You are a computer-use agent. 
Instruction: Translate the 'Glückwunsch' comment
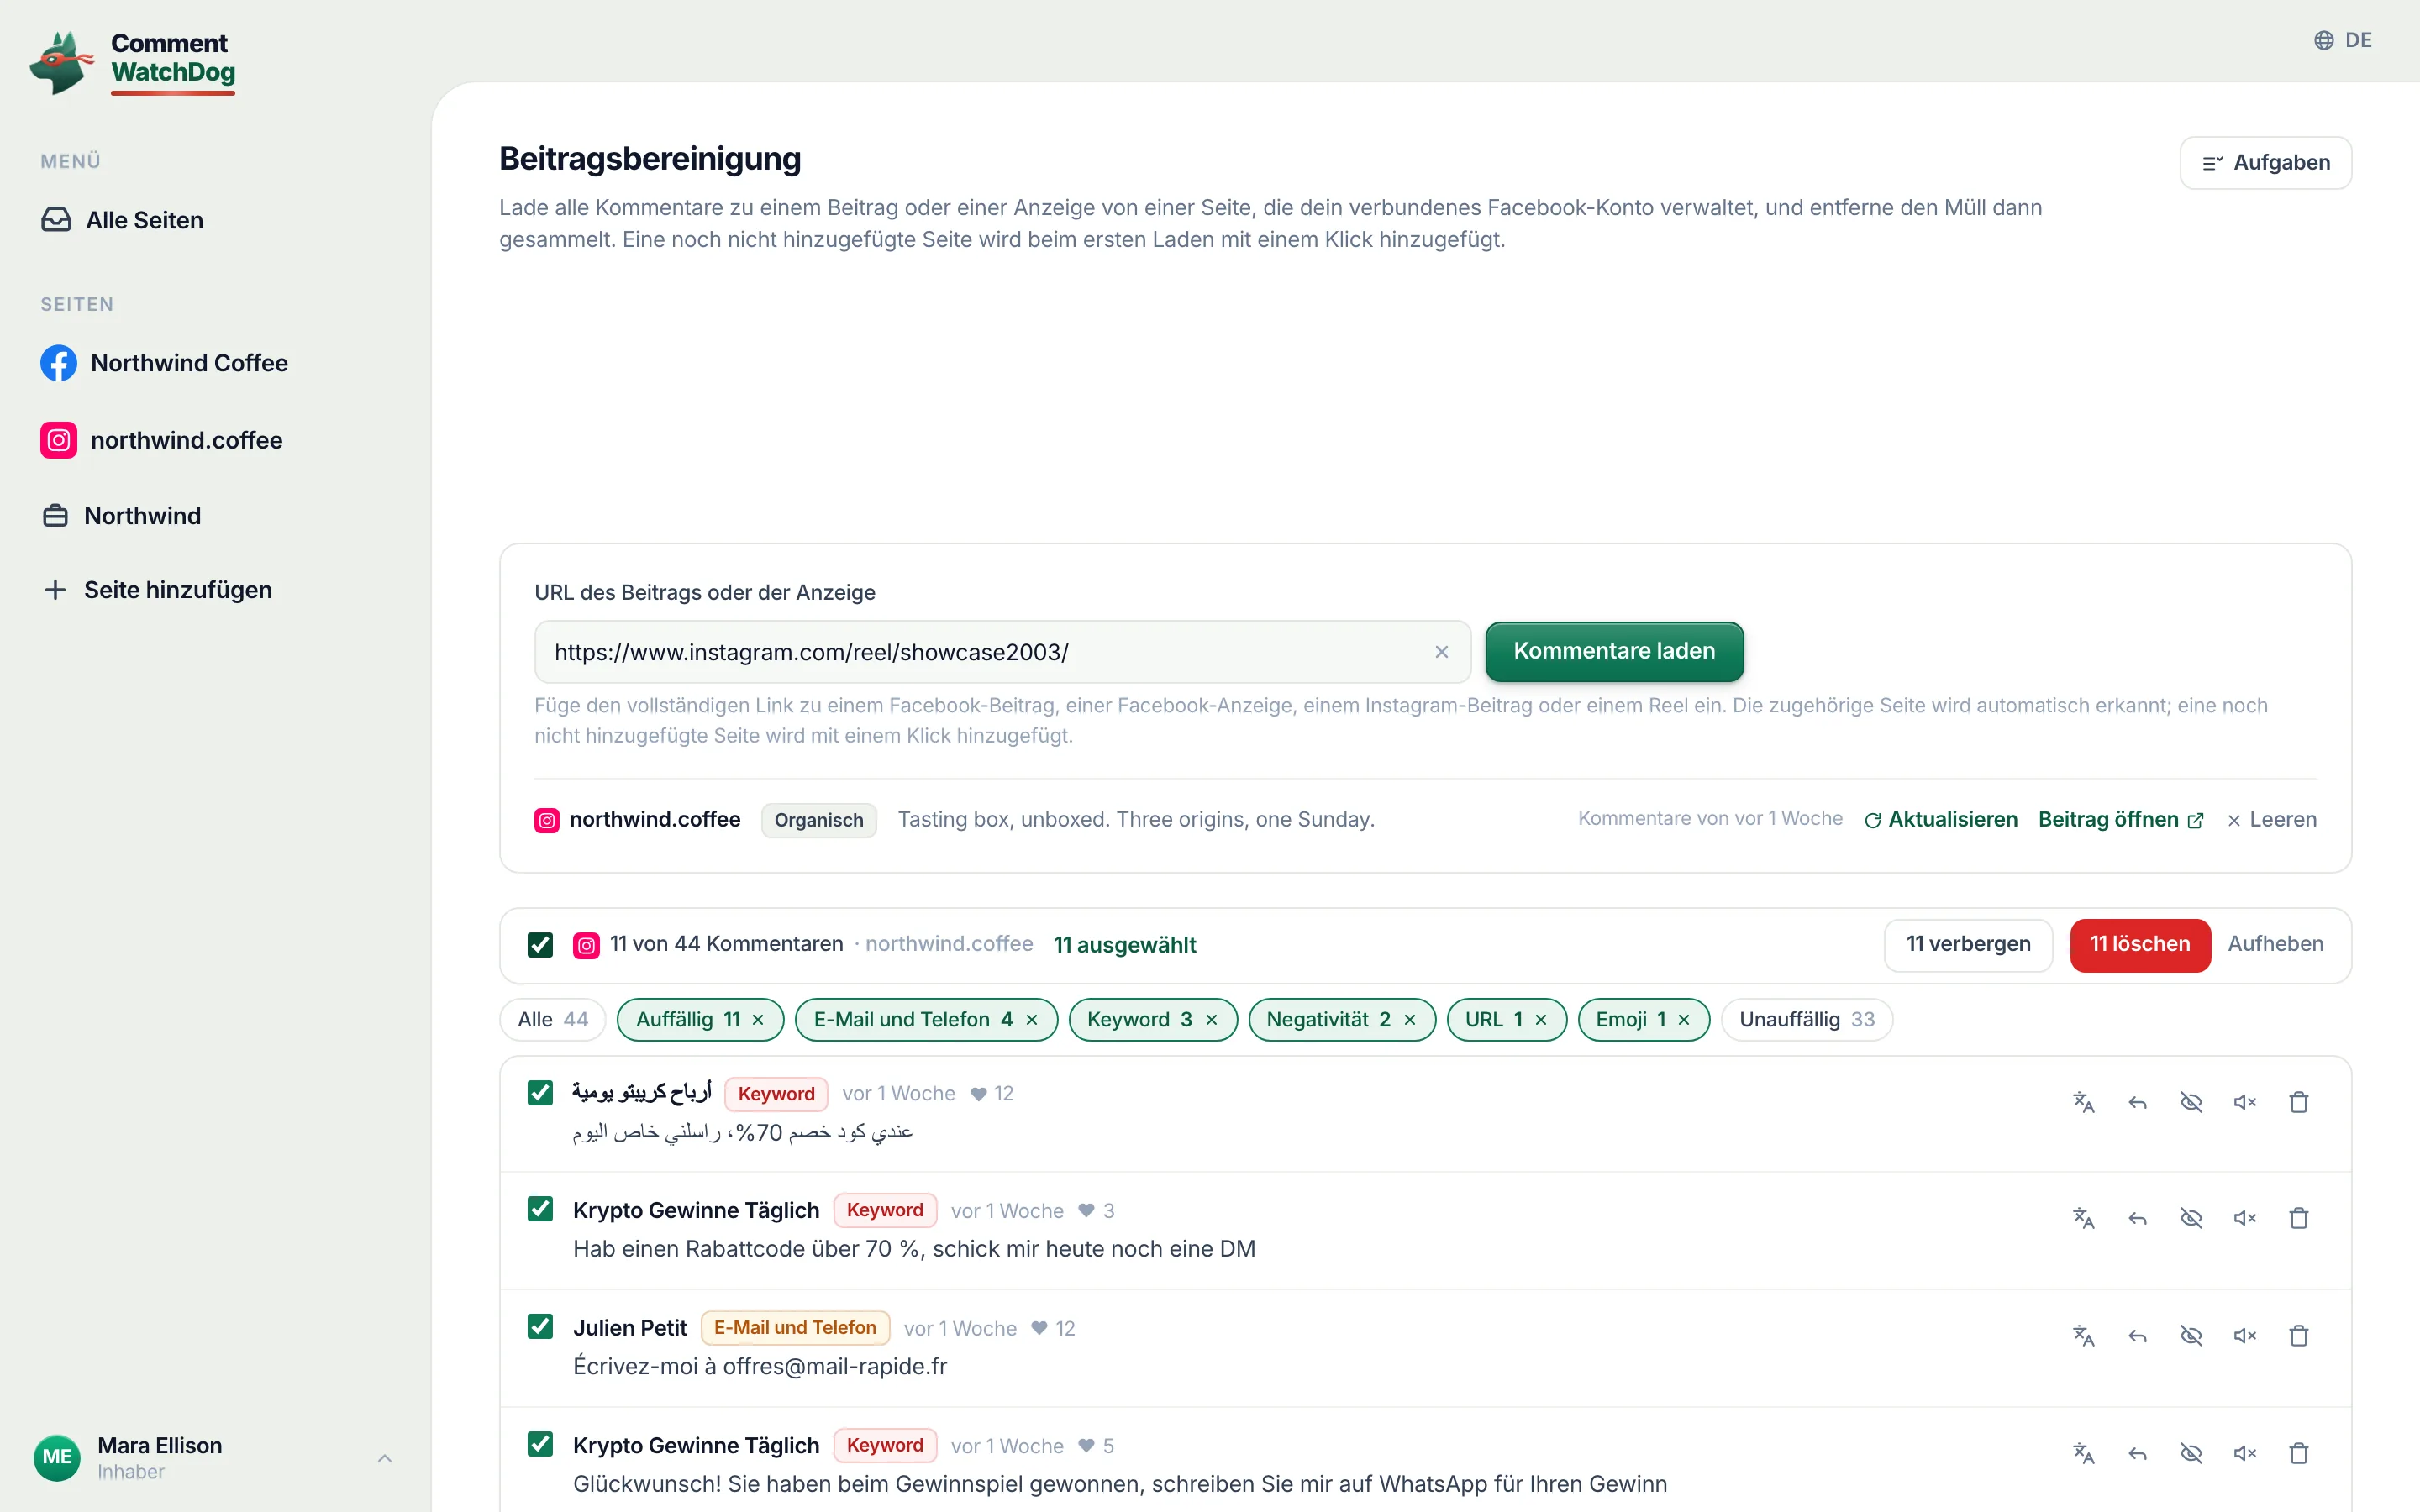pyautogui.click(x=2084, y=1453)
